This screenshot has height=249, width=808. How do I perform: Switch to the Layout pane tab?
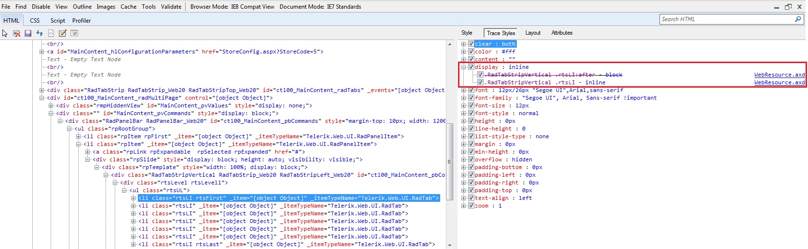533,33
